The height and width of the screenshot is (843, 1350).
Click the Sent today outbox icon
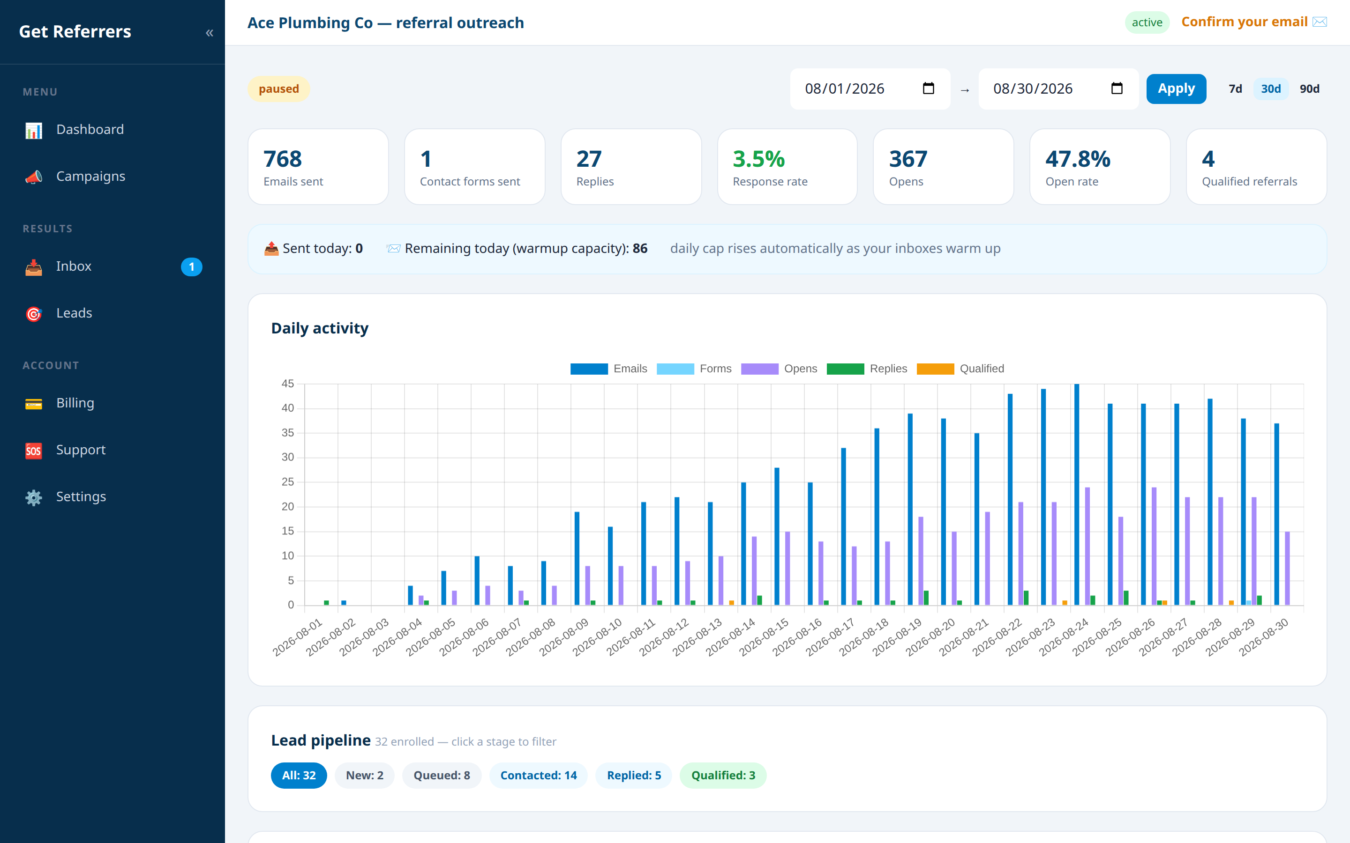[x=271, y=249]
